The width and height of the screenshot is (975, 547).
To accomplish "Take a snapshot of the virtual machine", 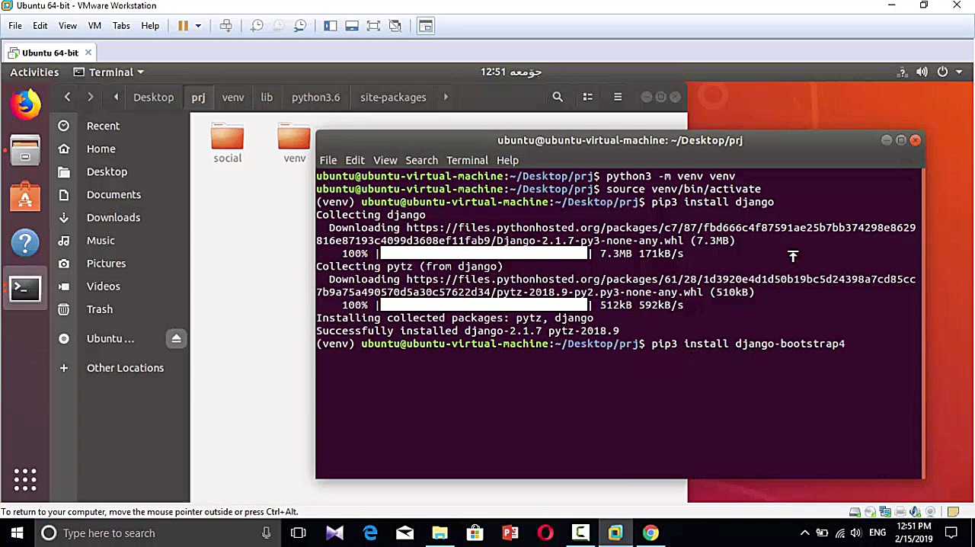I will coord(257,25).
